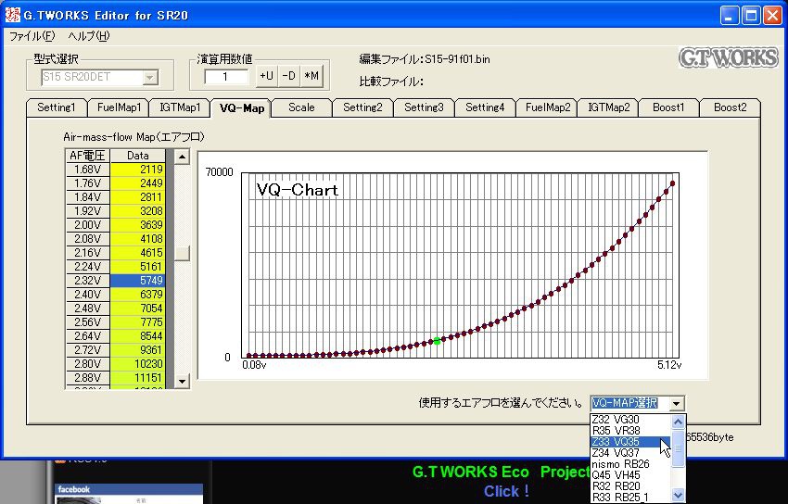
Task: Click the facebook widget in background window
Action: pos(129,494)
